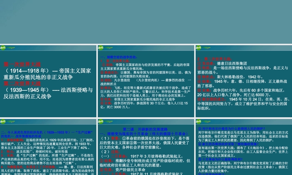Click the text 20亿以上人口卷入了战争。死亡达6000万。
Viewport: 292px width, 175px height.
pyautogui.click(x=234, y=95)
